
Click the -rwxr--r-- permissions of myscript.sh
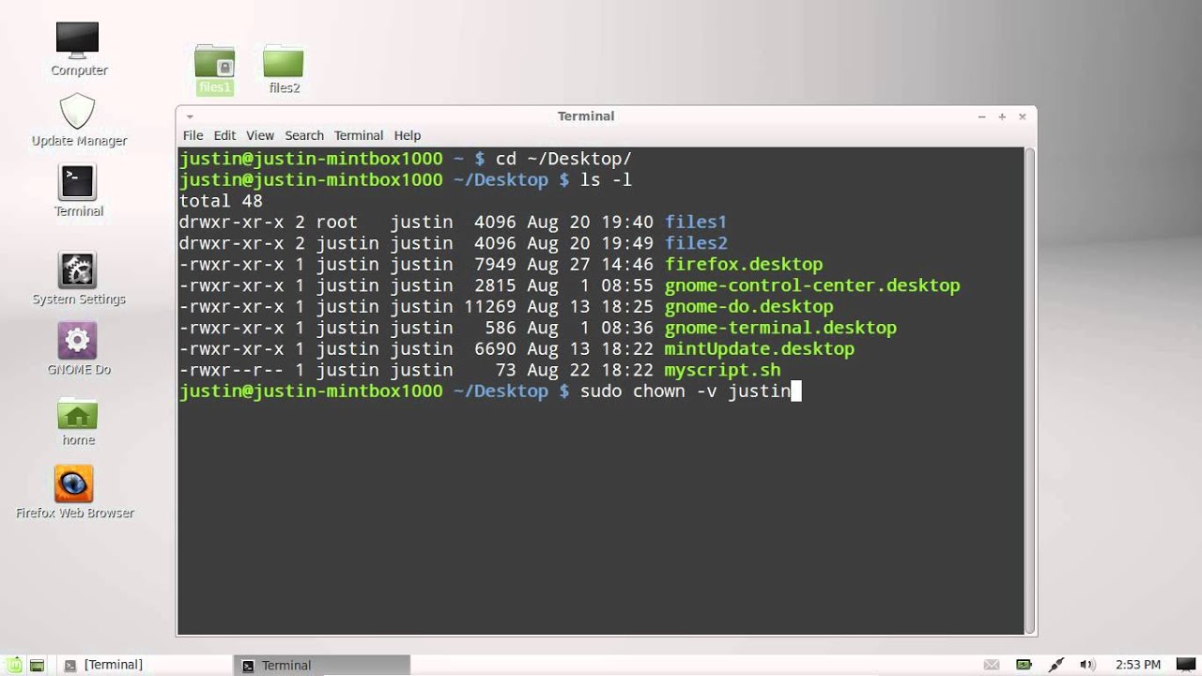231,370
